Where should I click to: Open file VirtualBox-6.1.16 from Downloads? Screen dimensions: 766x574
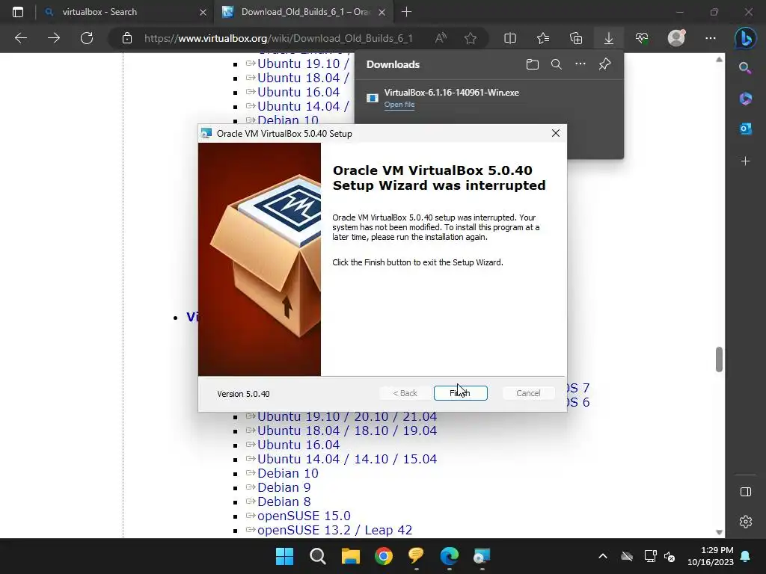[x=399, y=105]
